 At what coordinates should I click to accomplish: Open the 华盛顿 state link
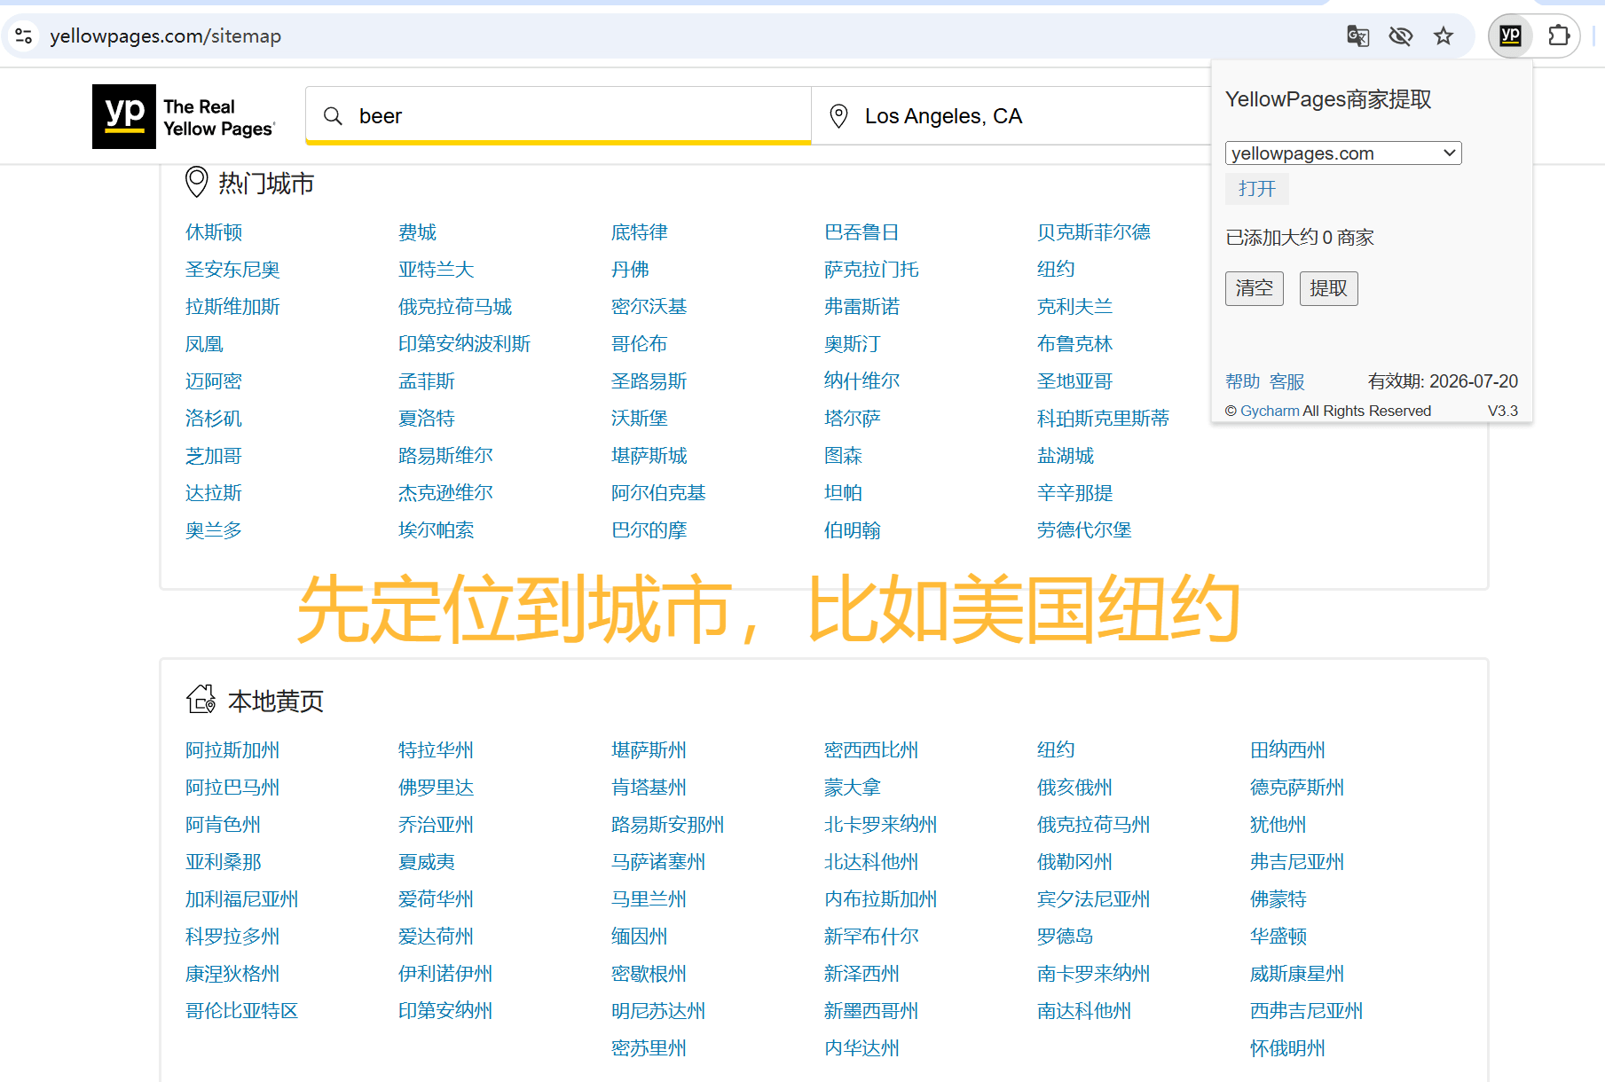pyautogui.click(x=1278, y=937)
